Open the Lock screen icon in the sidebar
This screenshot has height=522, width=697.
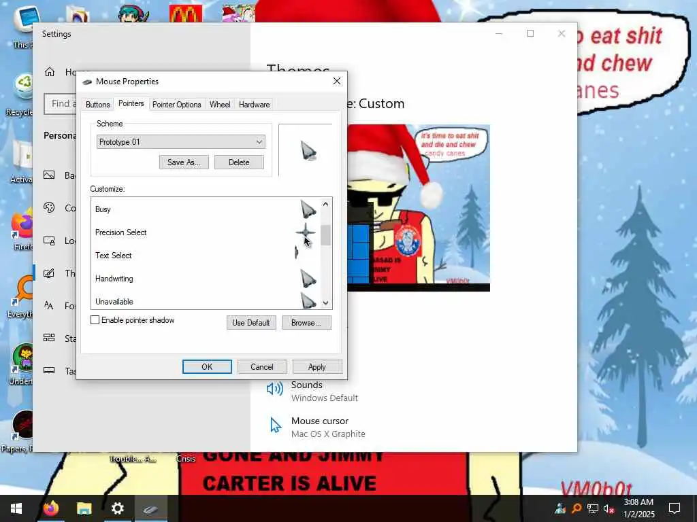point(49,241)
